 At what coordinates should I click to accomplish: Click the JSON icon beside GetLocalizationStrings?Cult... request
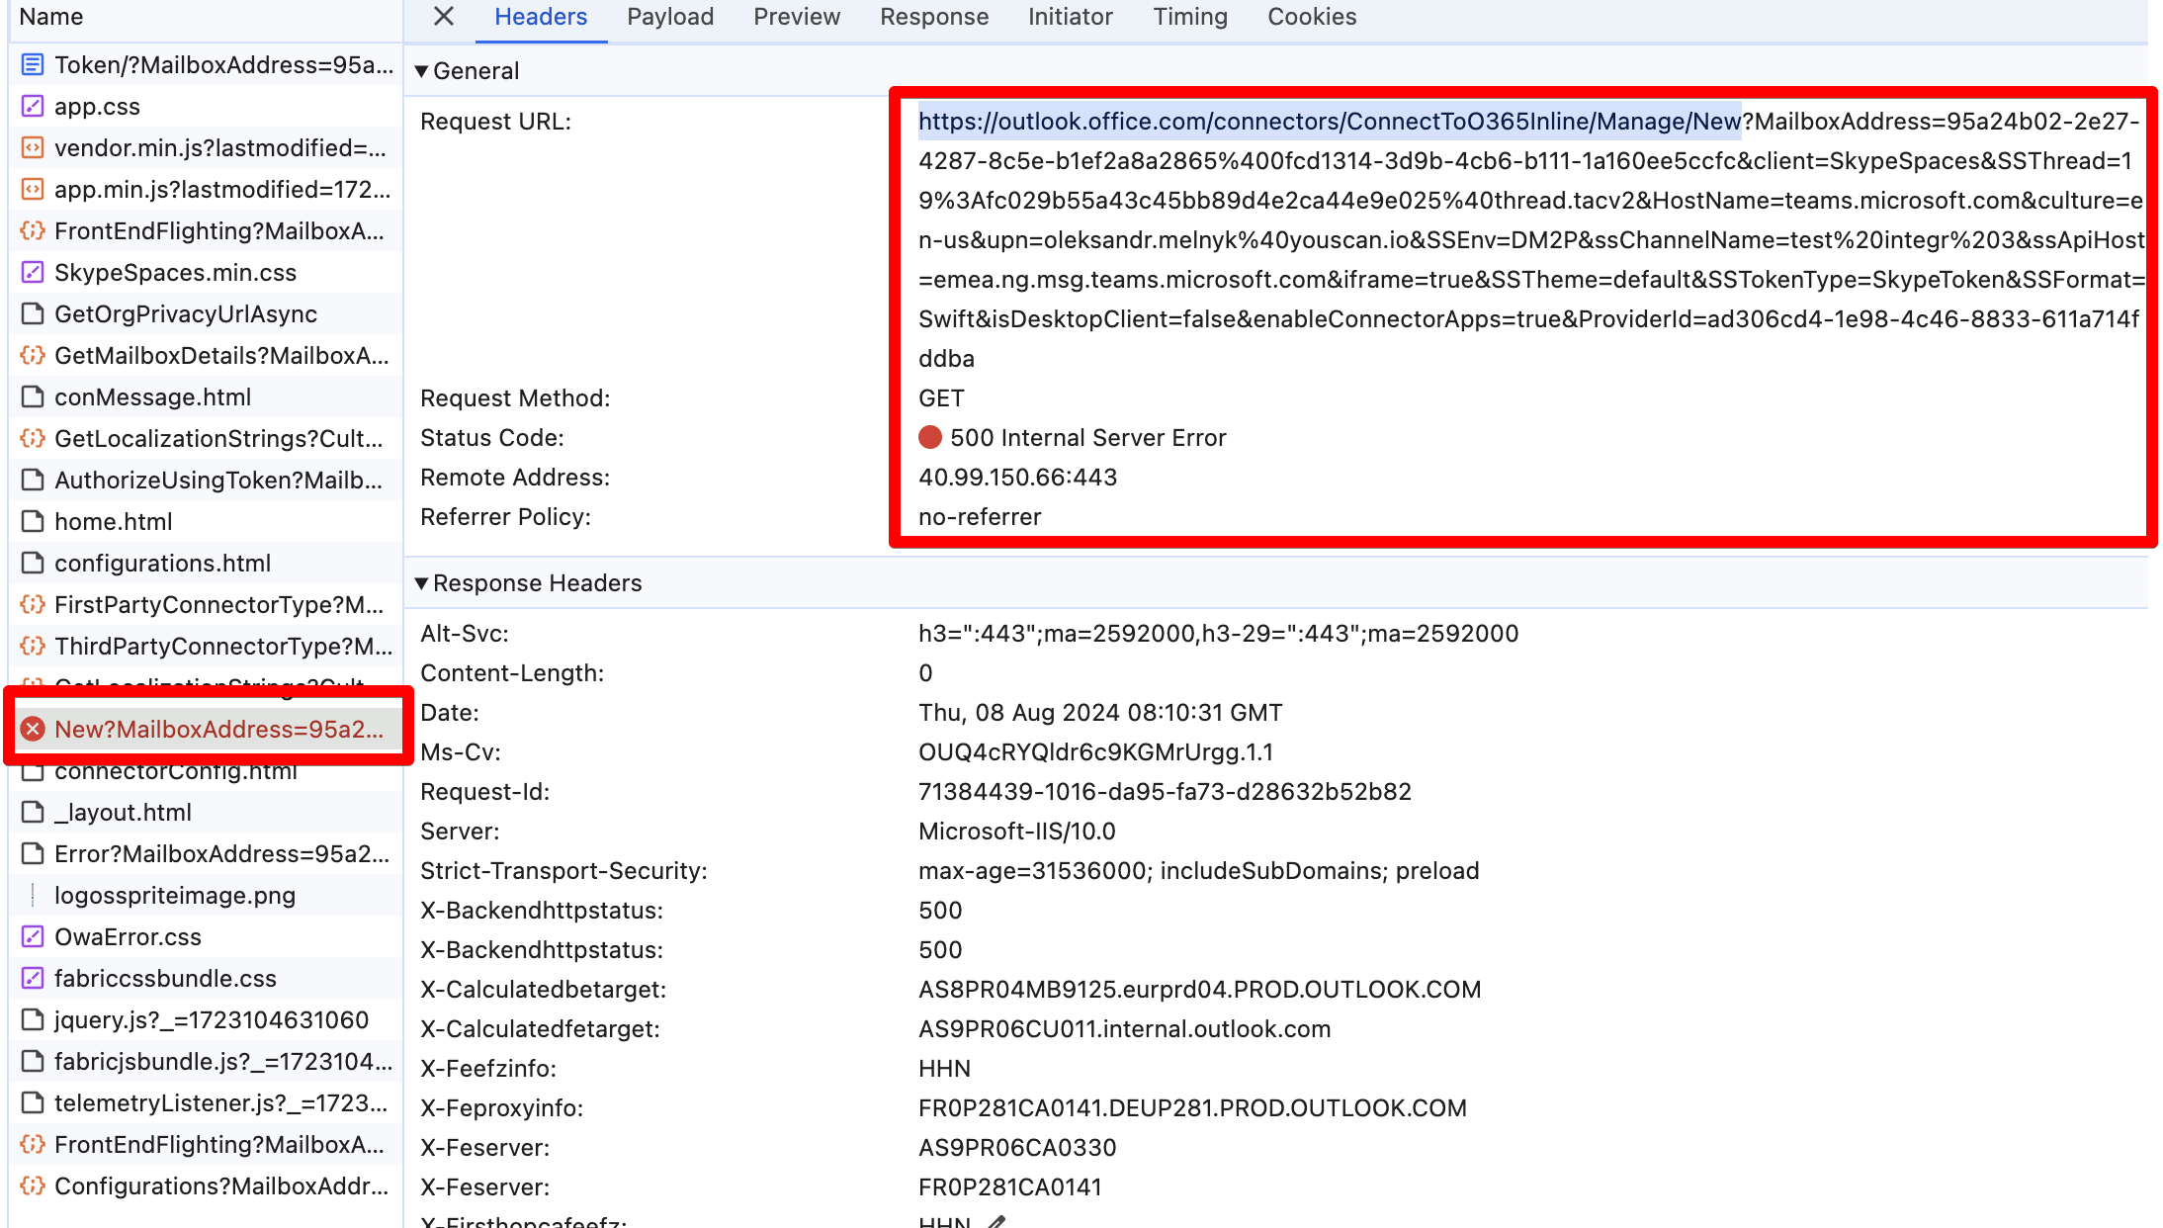[33, 439]
